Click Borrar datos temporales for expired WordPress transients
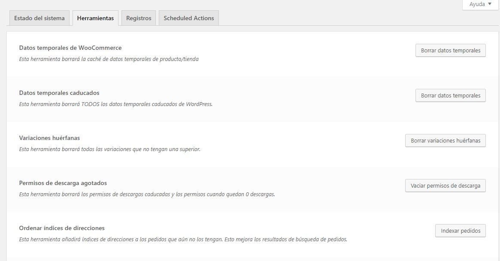This screenshot has height=261, width=500. click(450, 95)
